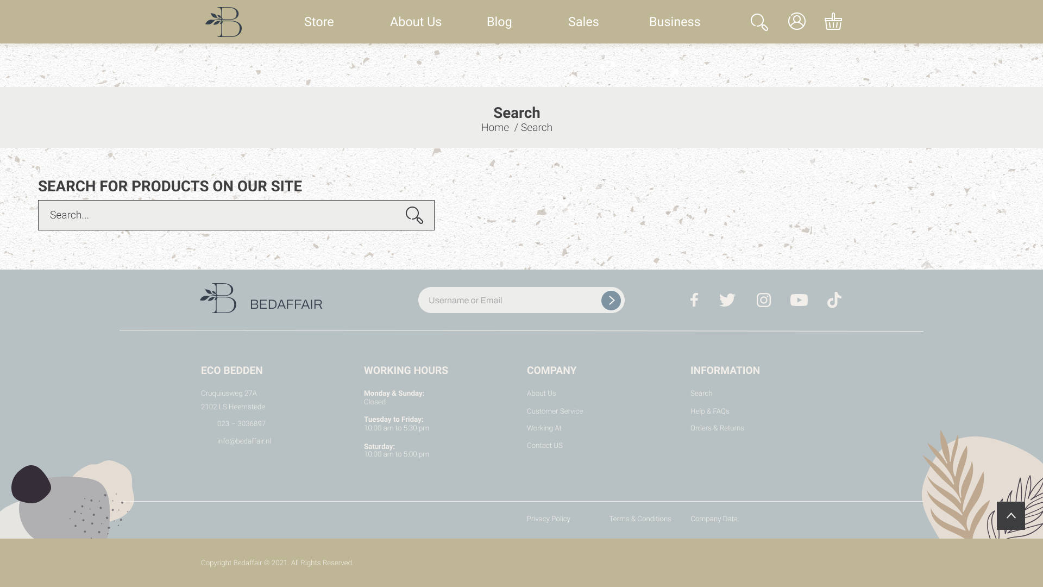Open the Business menu item
This screenshot has width=1043, height=587.
(674, 22)
